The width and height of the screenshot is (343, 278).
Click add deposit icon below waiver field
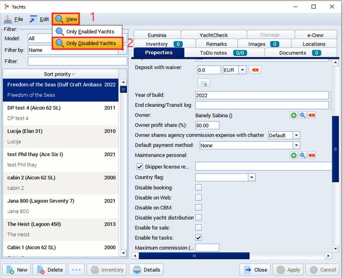(x=204, y=83)
